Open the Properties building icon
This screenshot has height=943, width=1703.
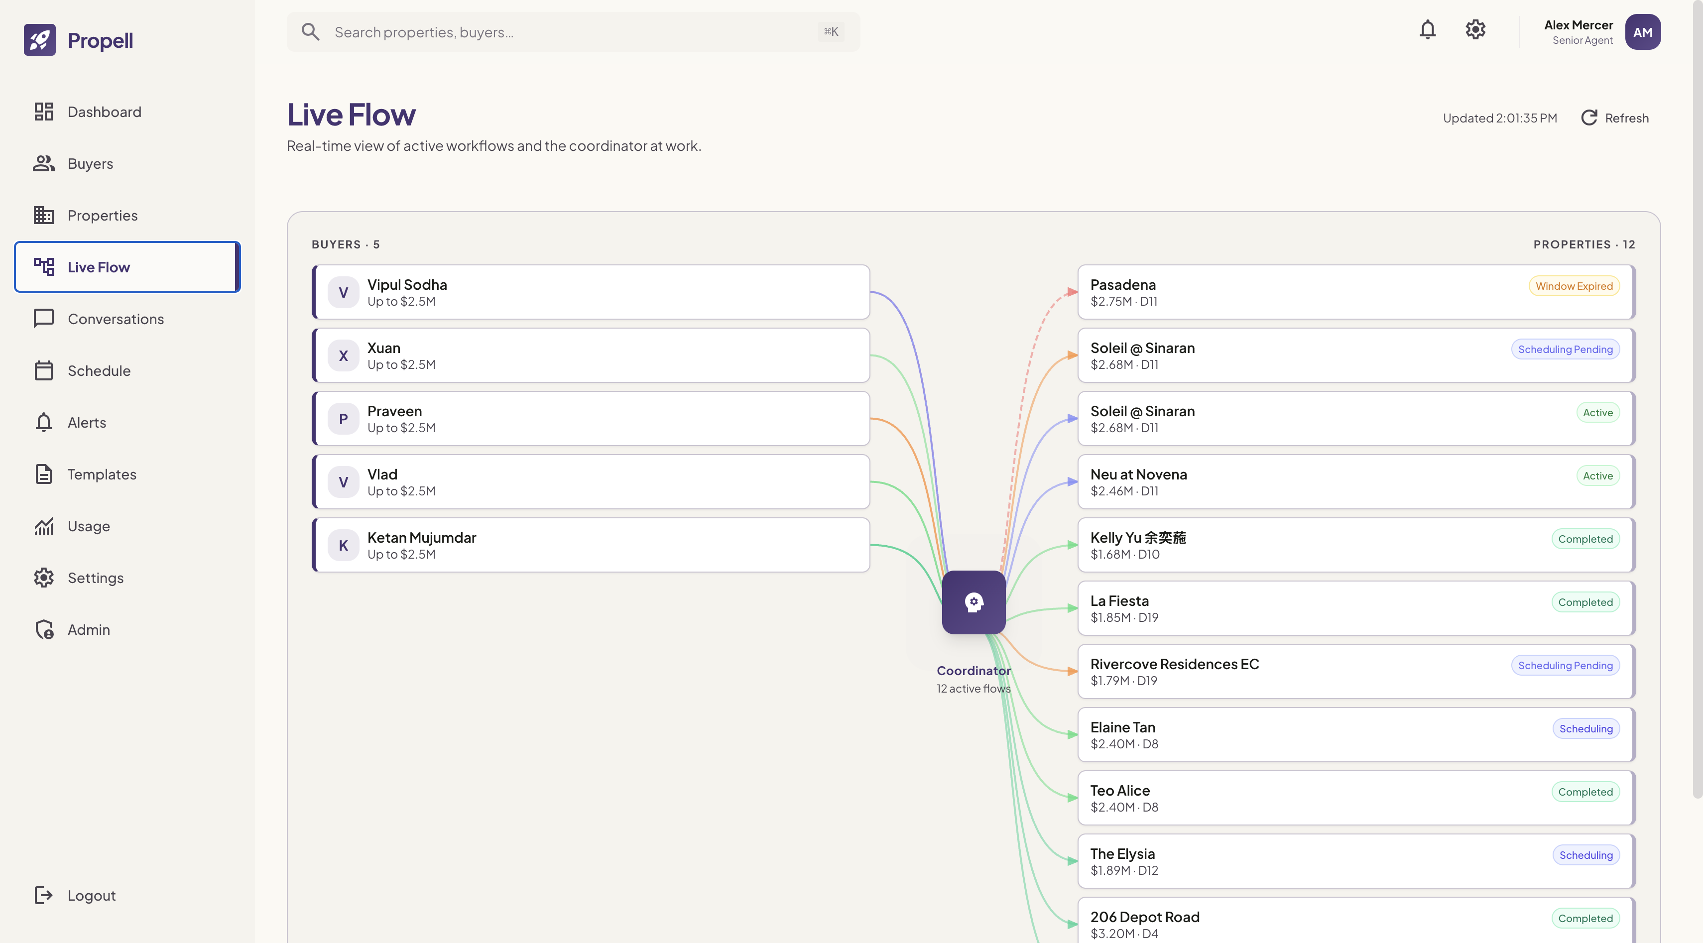tap(44, 215)
